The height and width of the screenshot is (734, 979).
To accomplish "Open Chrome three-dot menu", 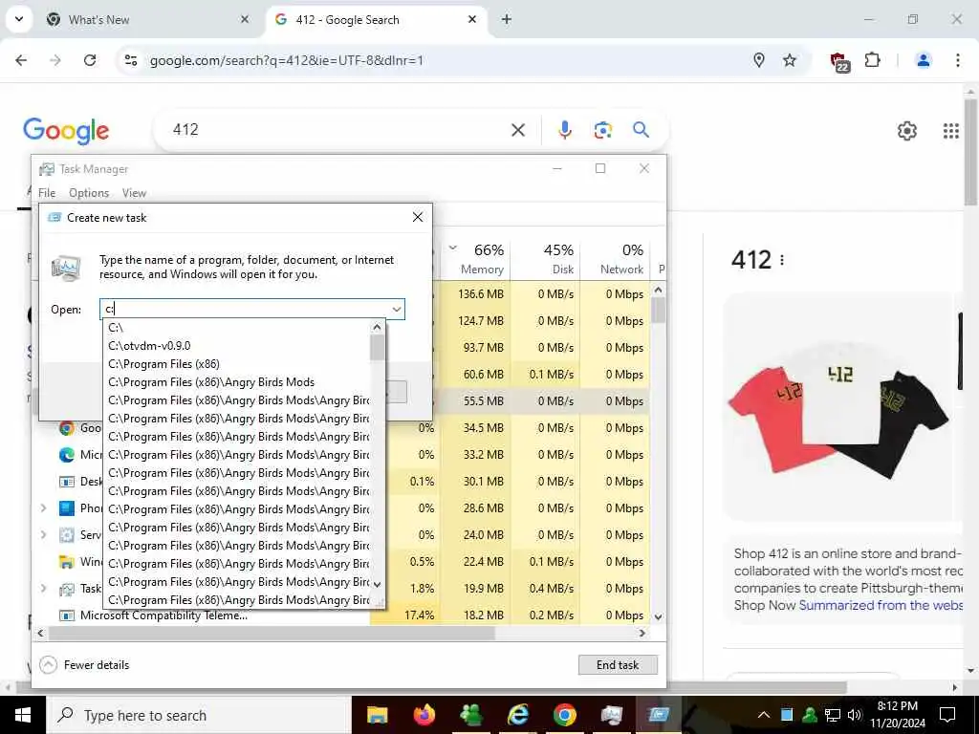I will (958, 60).
